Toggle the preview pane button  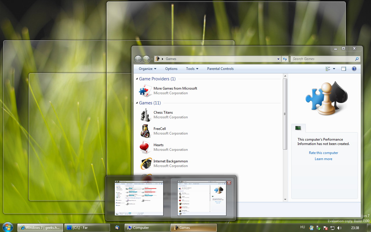[344, 69]
